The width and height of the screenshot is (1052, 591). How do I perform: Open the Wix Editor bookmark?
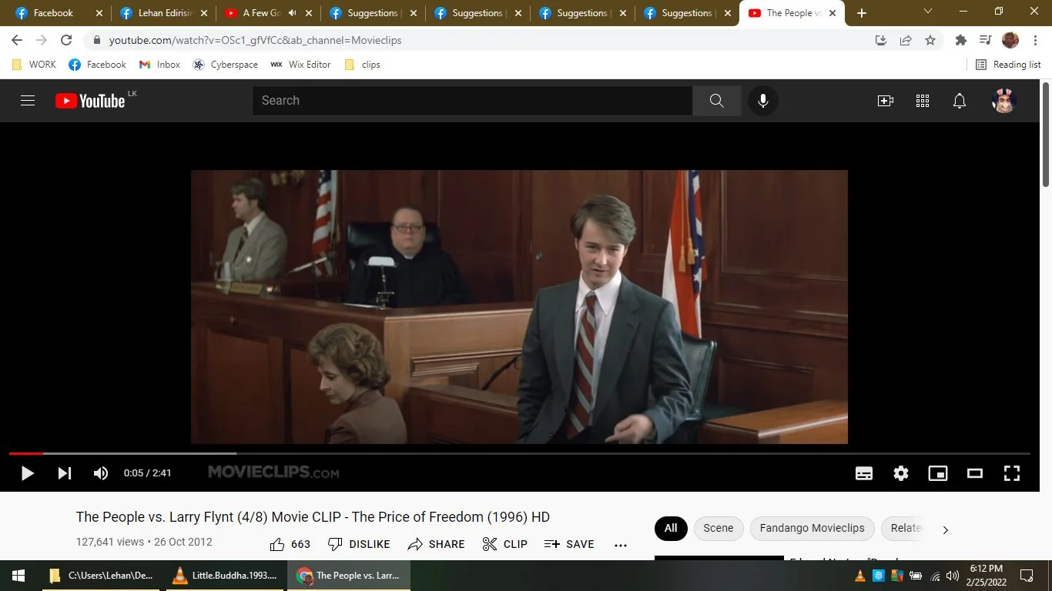300,65
